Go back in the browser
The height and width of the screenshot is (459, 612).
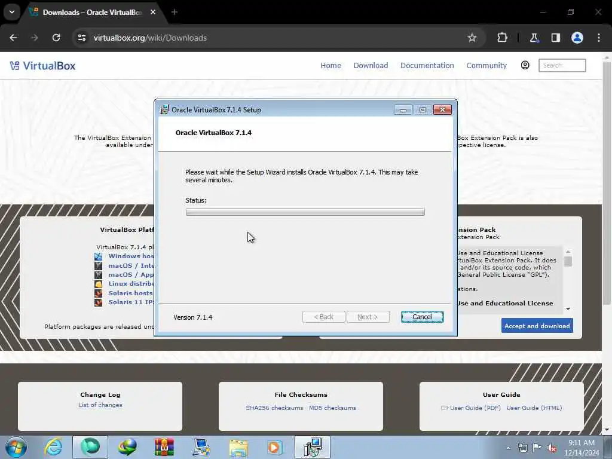(x=13, y=38)
